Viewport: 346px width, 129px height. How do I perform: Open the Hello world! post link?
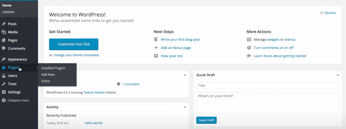coord(93,123)
